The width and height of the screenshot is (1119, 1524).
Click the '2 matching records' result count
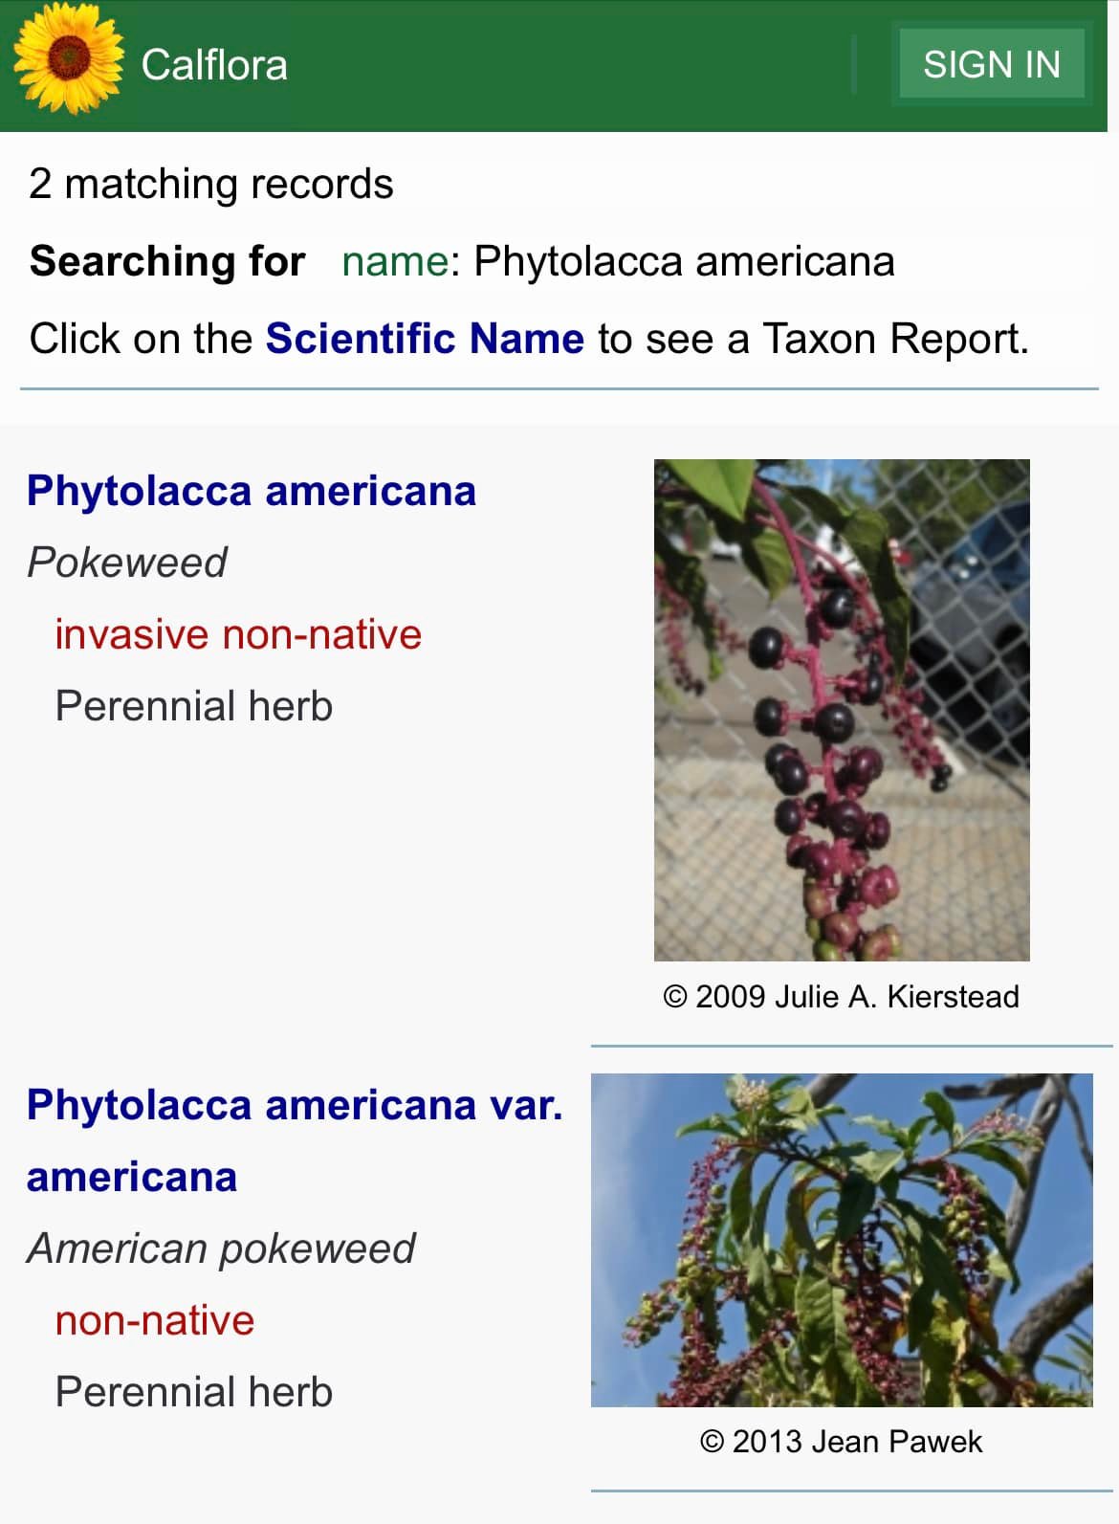point(211,184)
